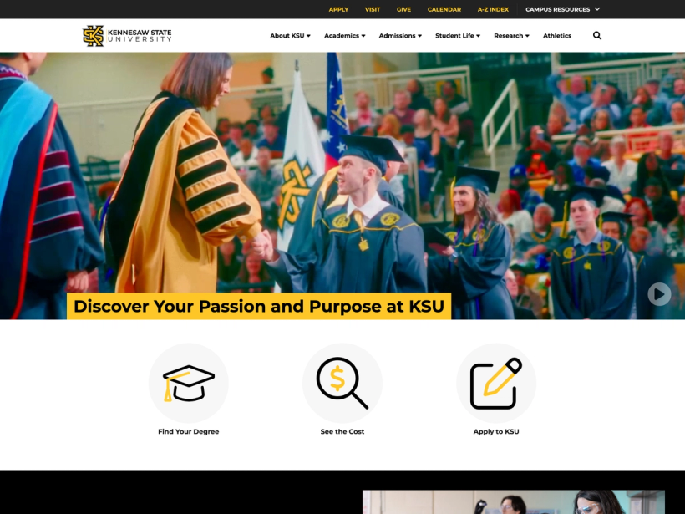Click the Apply to KSU text link

pyautogui.click(x=496, y=431)
